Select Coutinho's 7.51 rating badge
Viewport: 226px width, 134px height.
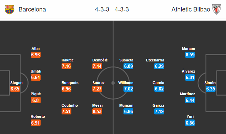[66, 111]
